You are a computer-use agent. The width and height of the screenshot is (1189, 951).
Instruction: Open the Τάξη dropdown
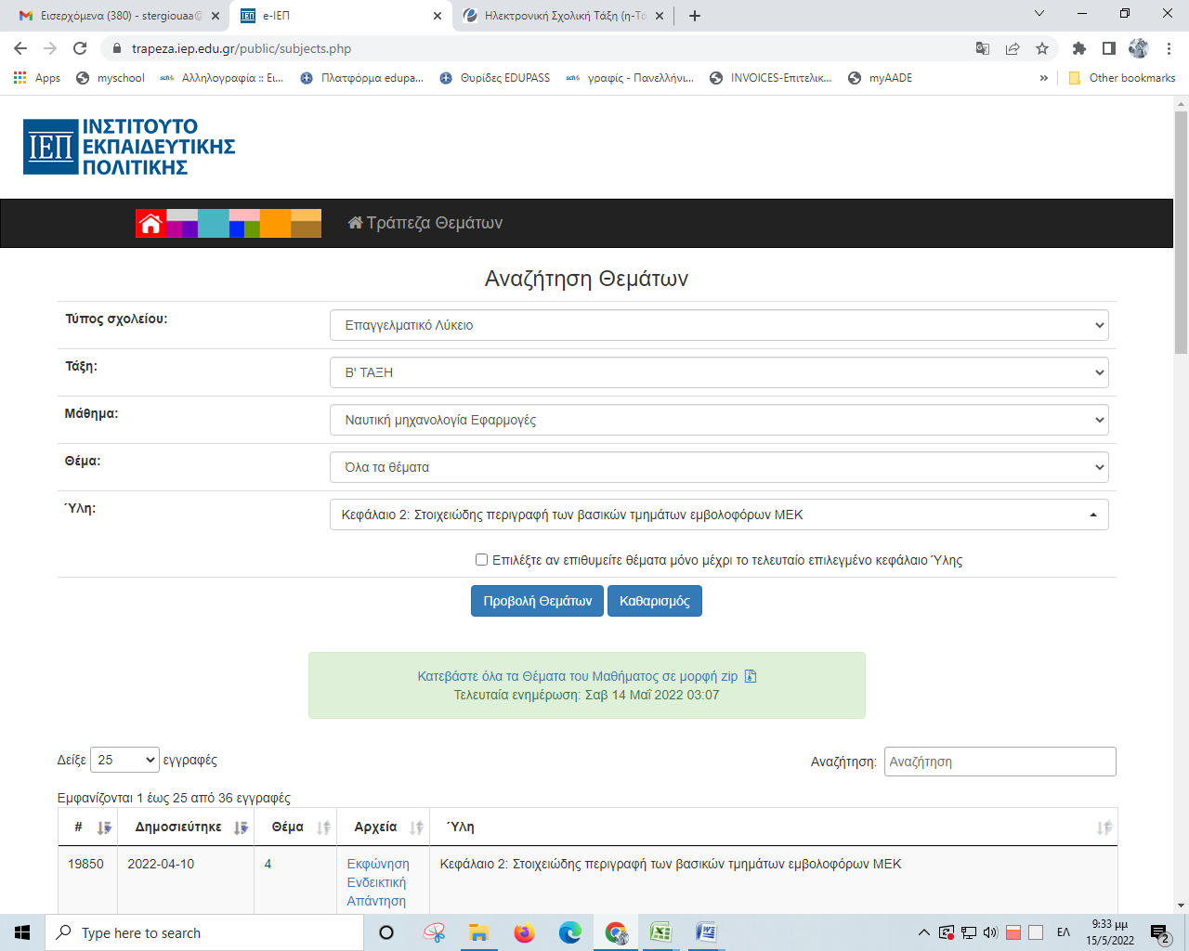coord(719,372)
